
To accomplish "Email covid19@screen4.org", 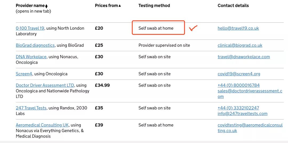I will (x=239, y=74).
